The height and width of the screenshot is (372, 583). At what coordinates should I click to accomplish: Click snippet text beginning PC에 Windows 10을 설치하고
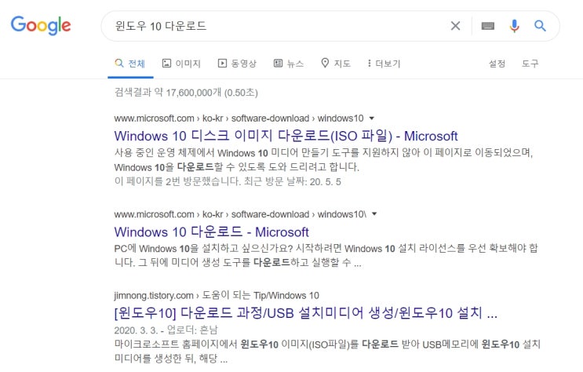326,256
